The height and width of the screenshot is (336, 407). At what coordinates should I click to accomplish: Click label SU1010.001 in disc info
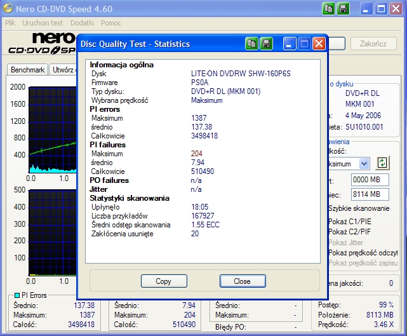point(364,127)
